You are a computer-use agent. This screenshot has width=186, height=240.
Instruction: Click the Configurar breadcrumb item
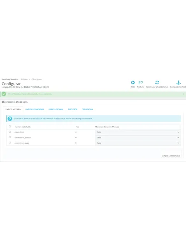tap(37, 79)
